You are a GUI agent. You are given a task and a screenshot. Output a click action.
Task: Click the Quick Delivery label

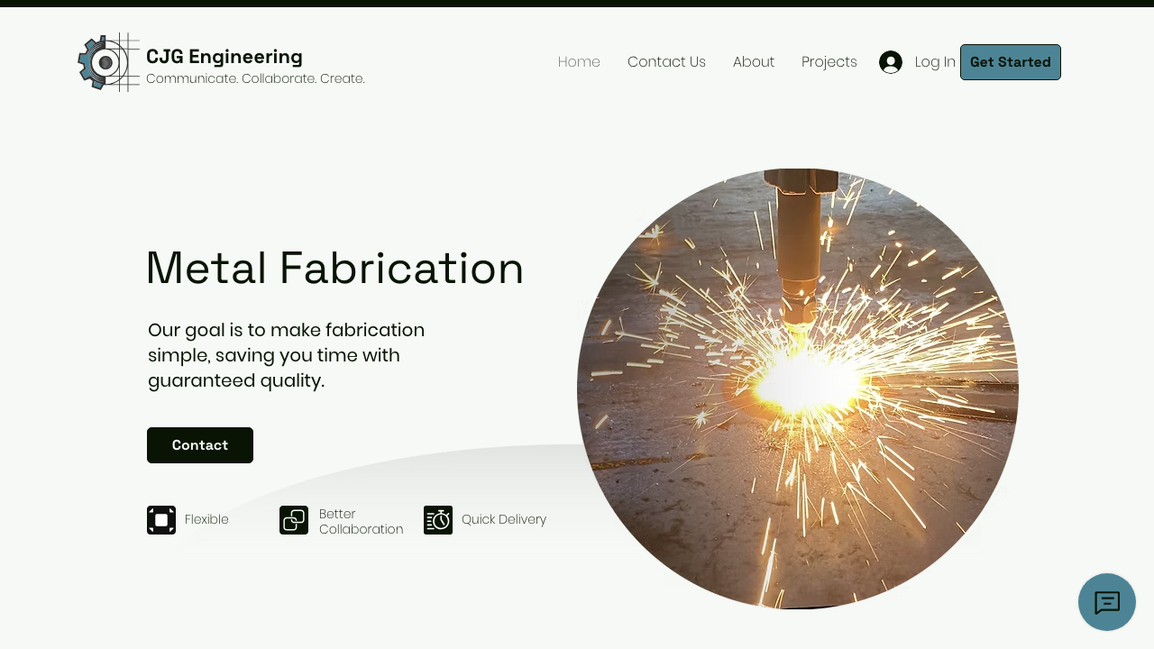click(504, 519)
